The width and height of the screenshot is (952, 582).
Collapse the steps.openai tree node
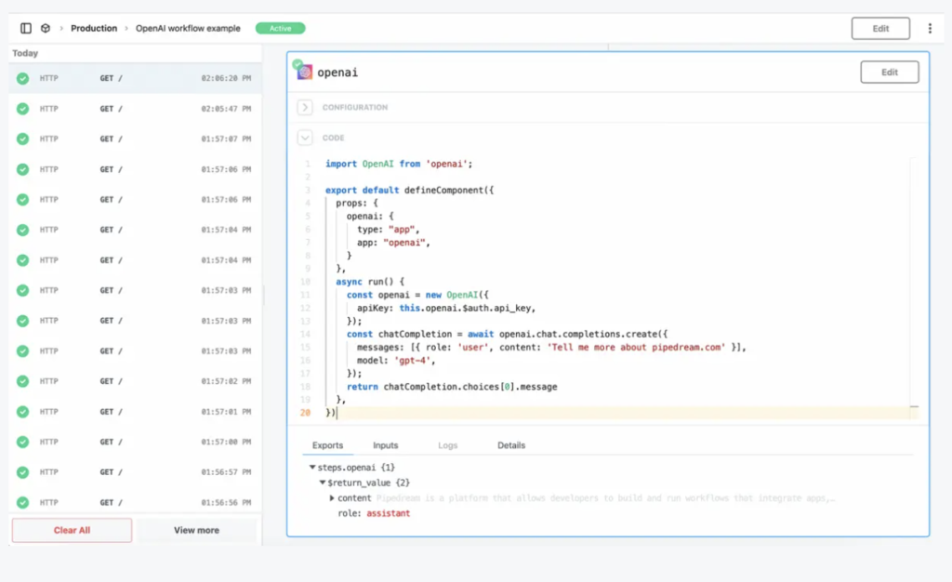[x=312, y=468]
